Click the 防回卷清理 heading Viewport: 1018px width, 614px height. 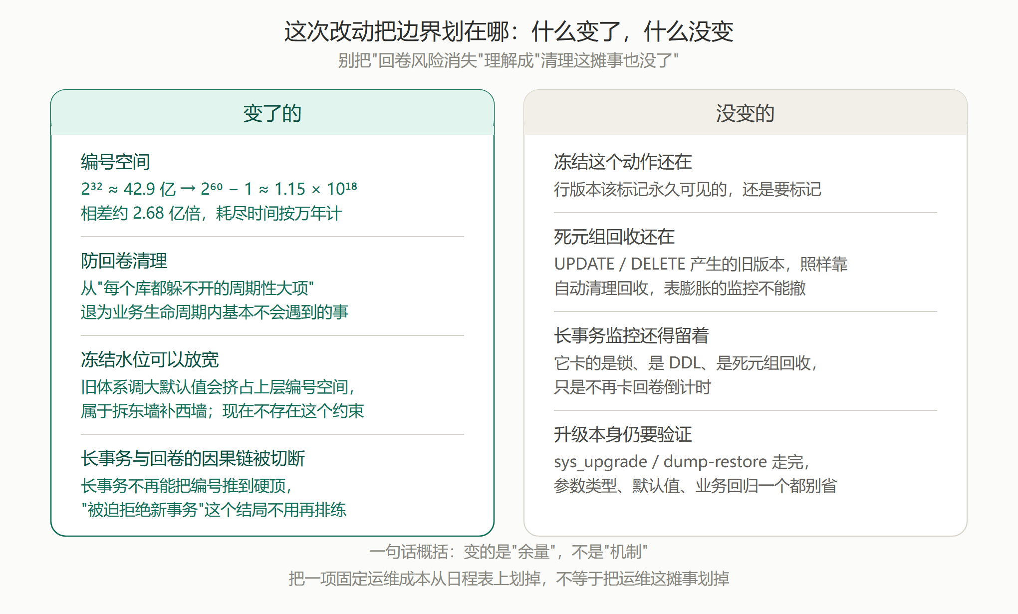coord(124,261)
